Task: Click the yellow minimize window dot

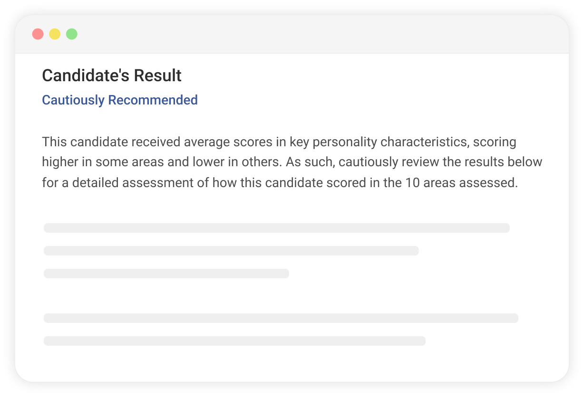Action: pos(55,34)
